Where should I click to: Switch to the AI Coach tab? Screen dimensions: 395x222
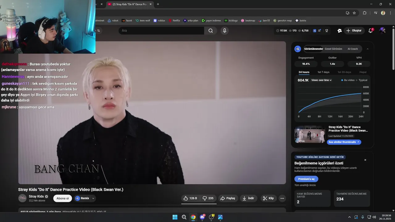tap(353, 49)
